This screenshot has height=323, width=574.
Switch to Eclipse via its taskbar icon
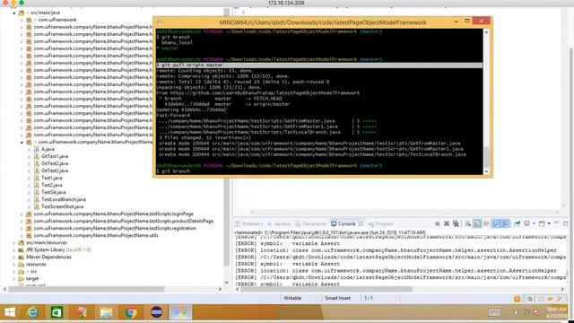156,312
